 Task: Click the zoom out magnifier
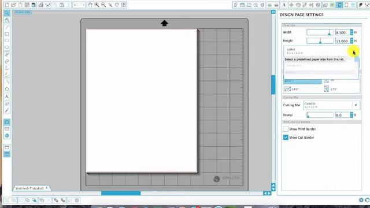coord(103,5)
